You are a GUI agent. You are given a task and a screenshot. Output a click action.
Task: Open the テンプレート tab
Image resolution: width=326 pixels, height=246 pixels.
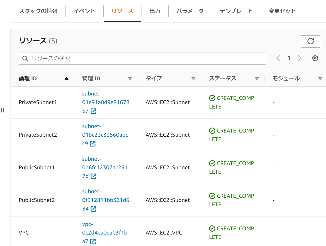point(236,11)
